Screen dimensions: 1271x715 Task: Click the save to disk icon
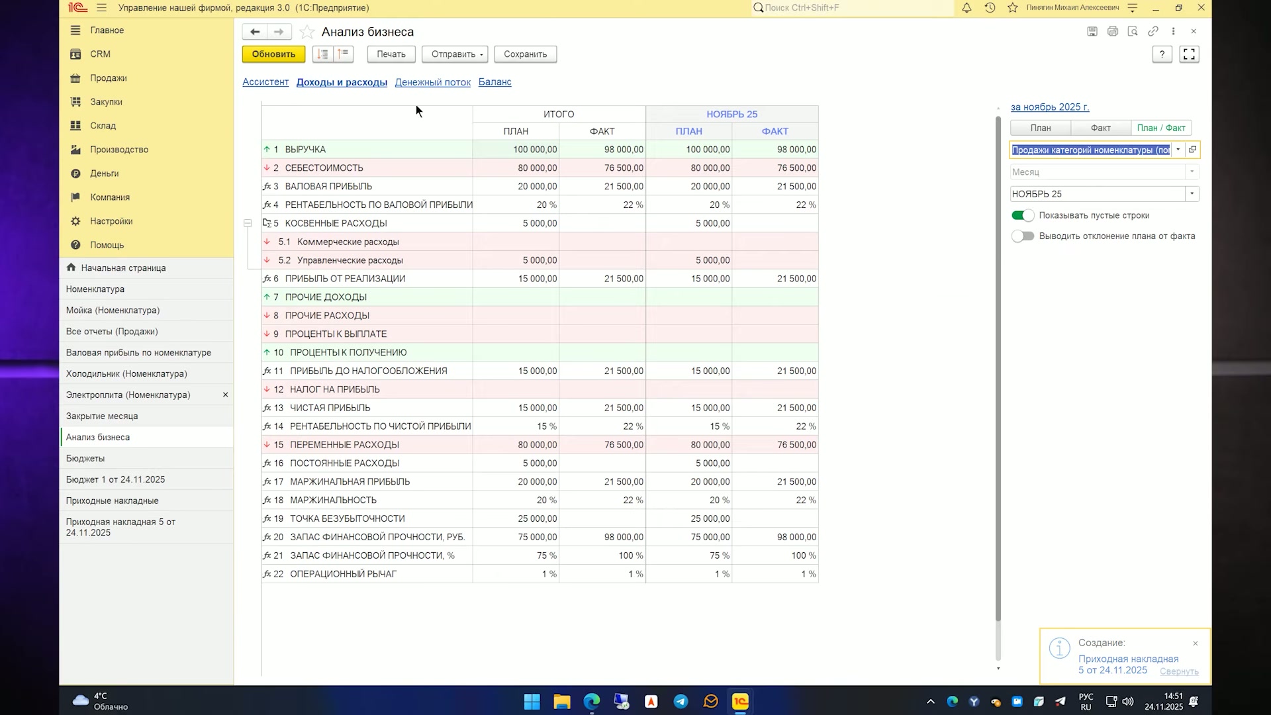click(x=1092, y=31)
